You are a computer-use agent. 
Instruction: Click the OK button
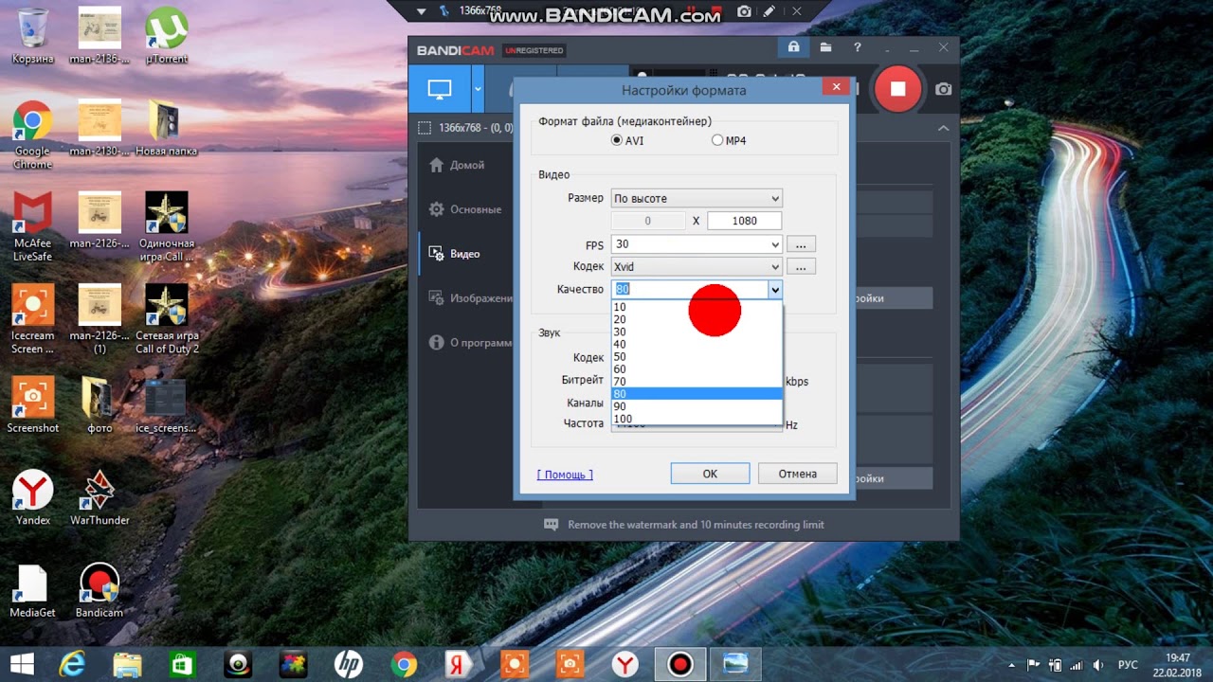click(x=710, y=474)
